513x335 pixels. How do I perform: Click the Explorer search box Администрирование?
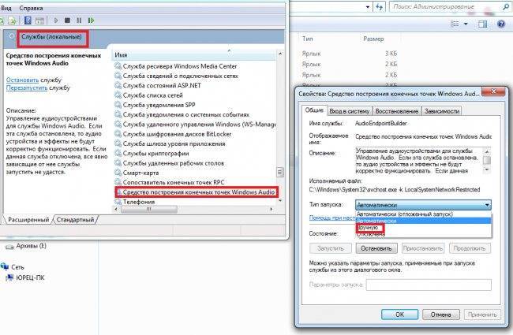[x=450, y=6]
